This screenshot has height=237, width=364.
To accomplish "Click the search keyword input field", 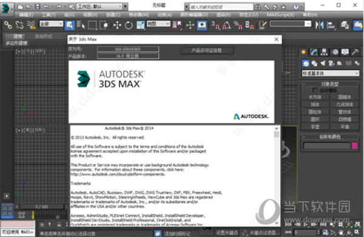I will tap(221, 7).
